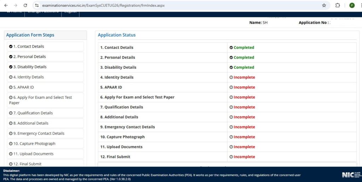
Task: Select Apply For Exam and Select Test Paper
Action: 45,100
